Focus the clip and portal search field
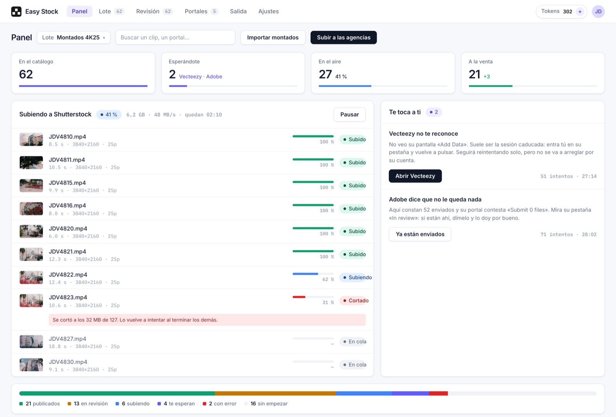This screenshot has width=616, height=417. [x=175, y=37]
